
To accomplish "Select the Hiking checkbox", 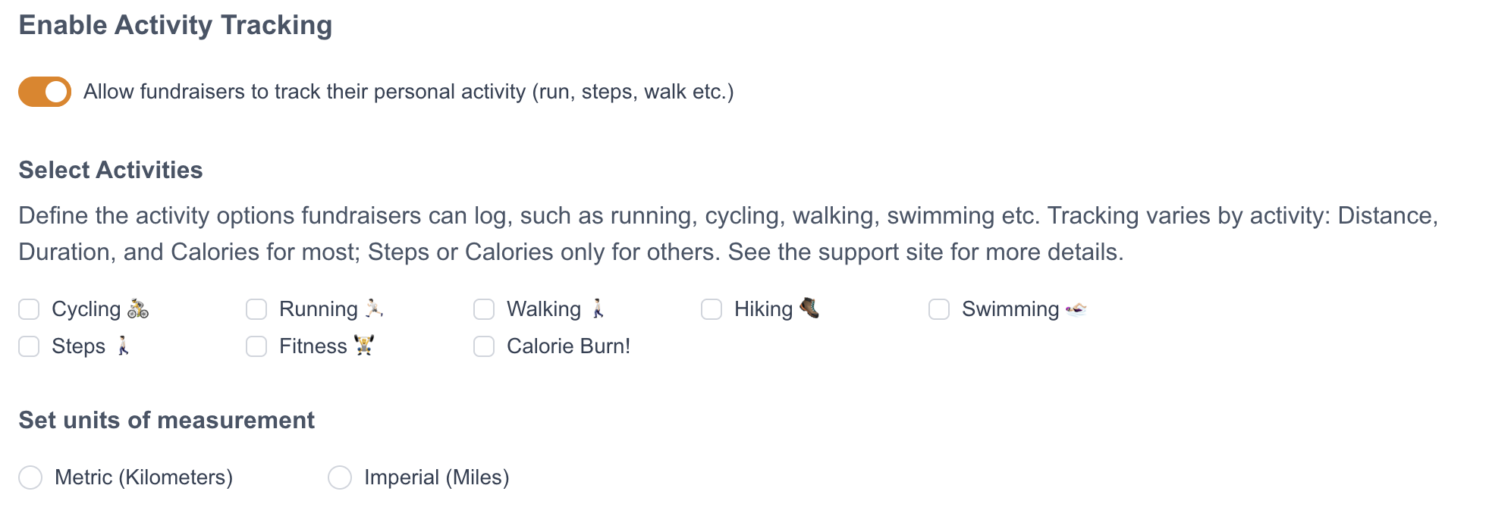I will tap(712, 309).
